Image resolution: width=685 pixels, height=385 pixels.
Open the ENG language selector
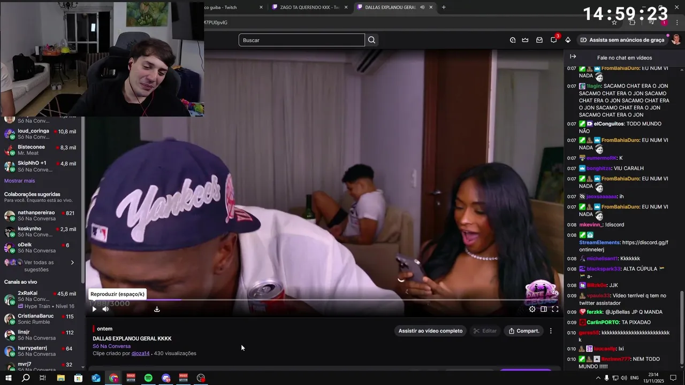pyautogui.click(x=635, y=378)
